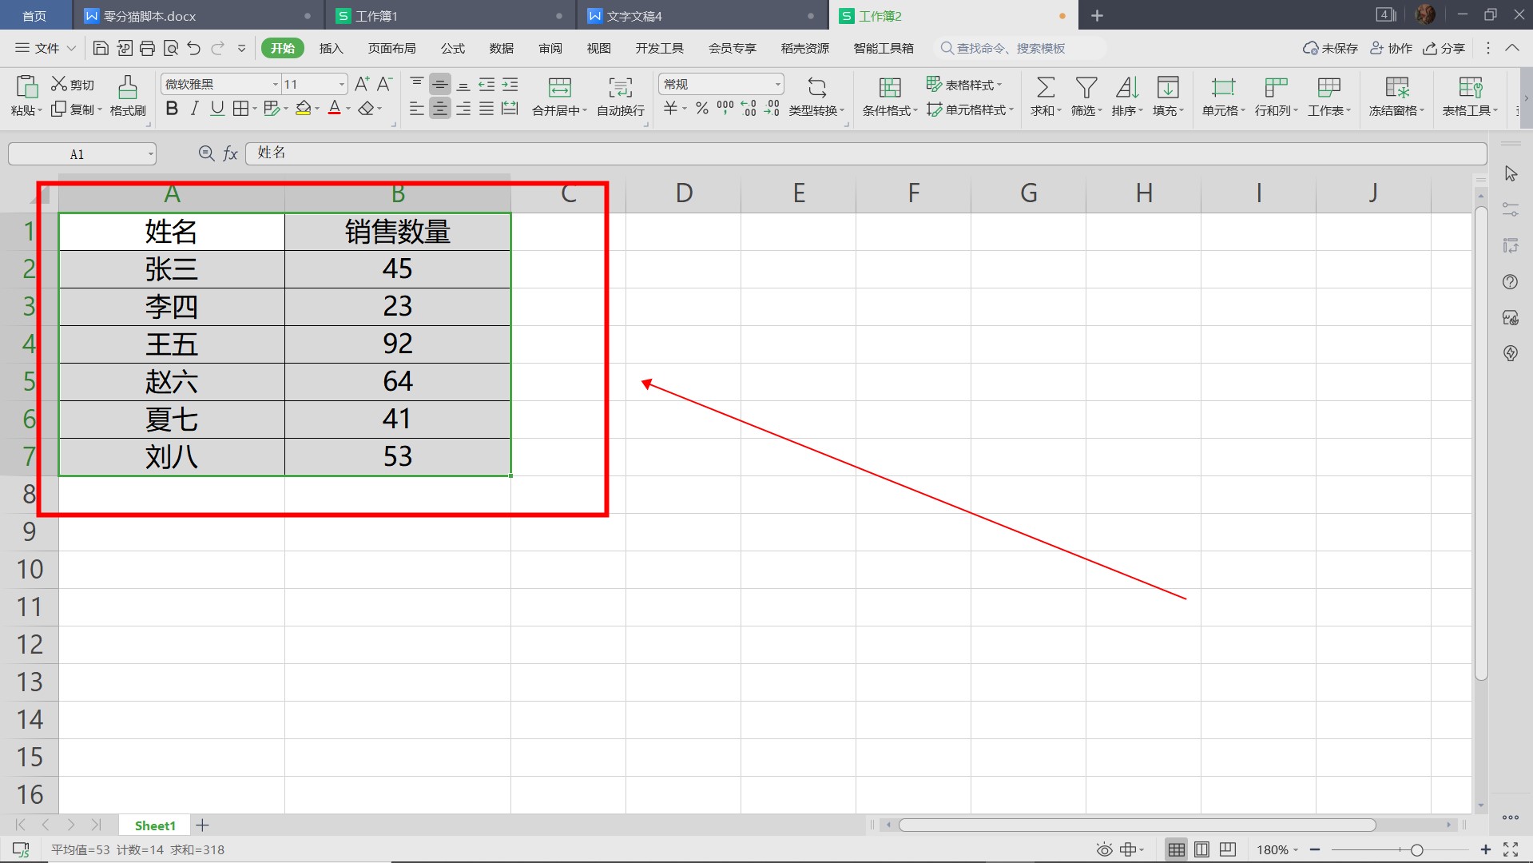Screen dimensions: 1533x863
Task: Open the 公式 (Formulas) ribbon tab
Action: [x=452, y=48]
